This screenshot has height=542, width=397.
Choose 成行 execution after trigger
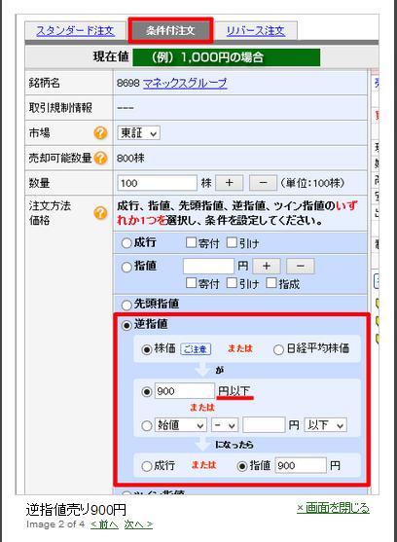pyautogui.click(x=147, y=466)
